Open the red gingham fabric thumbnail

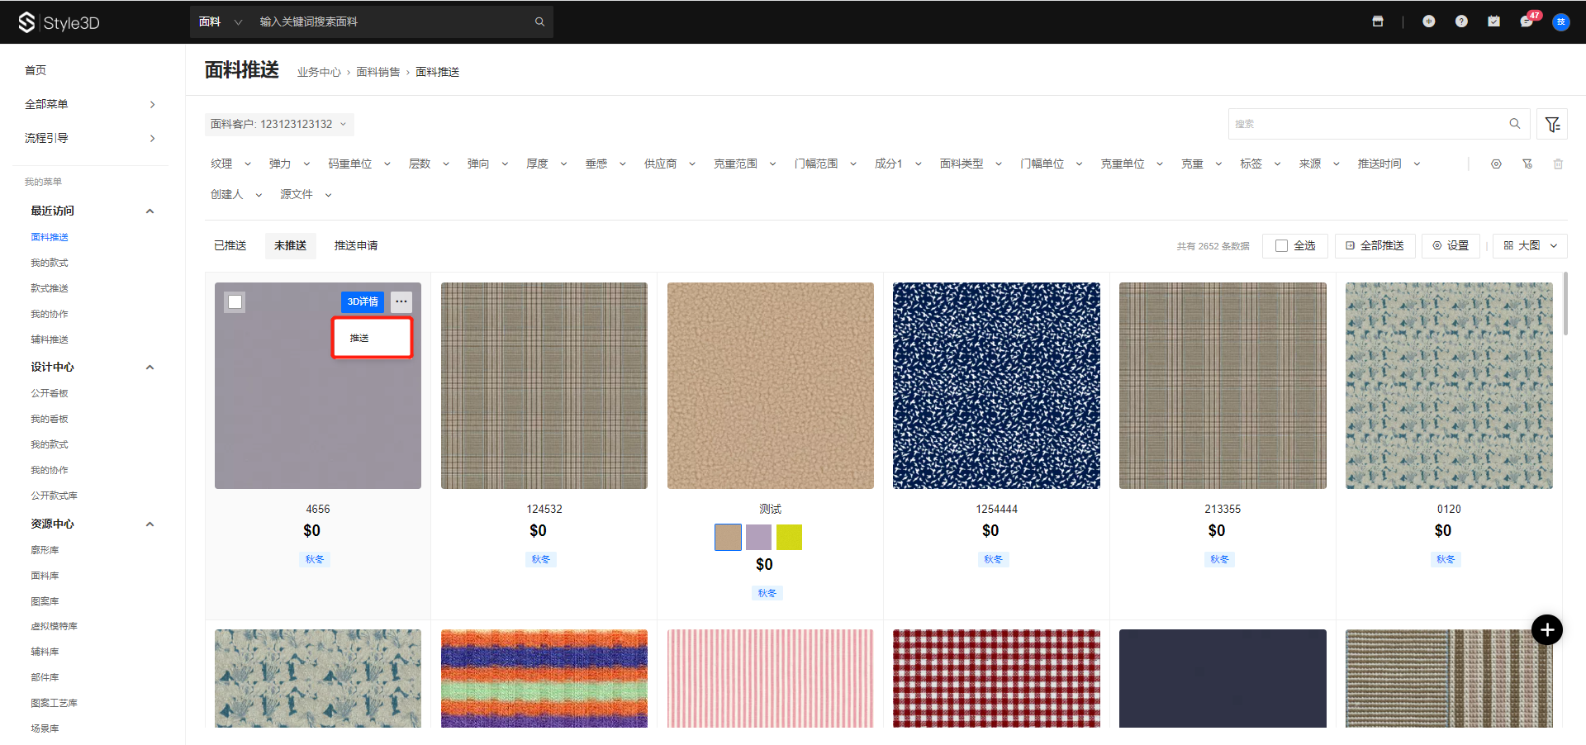[996, 678]
